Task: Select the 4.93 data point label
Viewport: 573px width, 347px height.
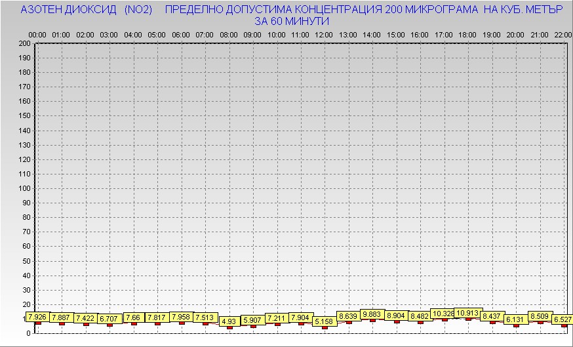Action: (228, 321)
